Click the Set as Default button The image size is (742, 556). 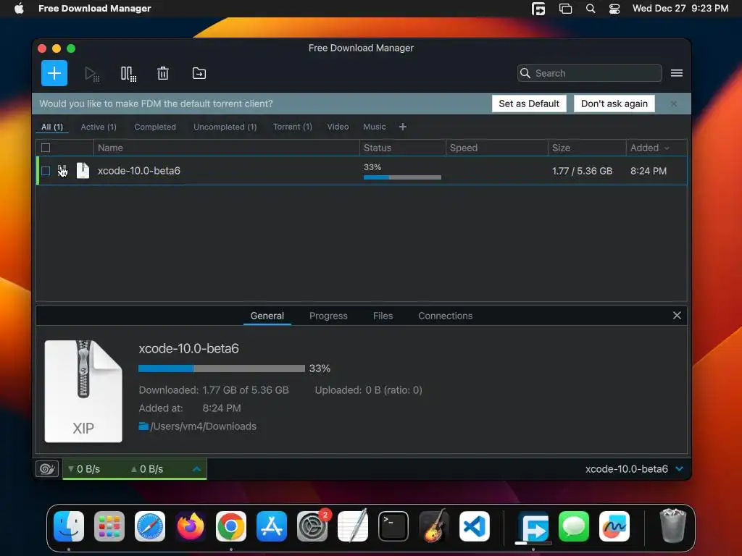tap(529, 104)
